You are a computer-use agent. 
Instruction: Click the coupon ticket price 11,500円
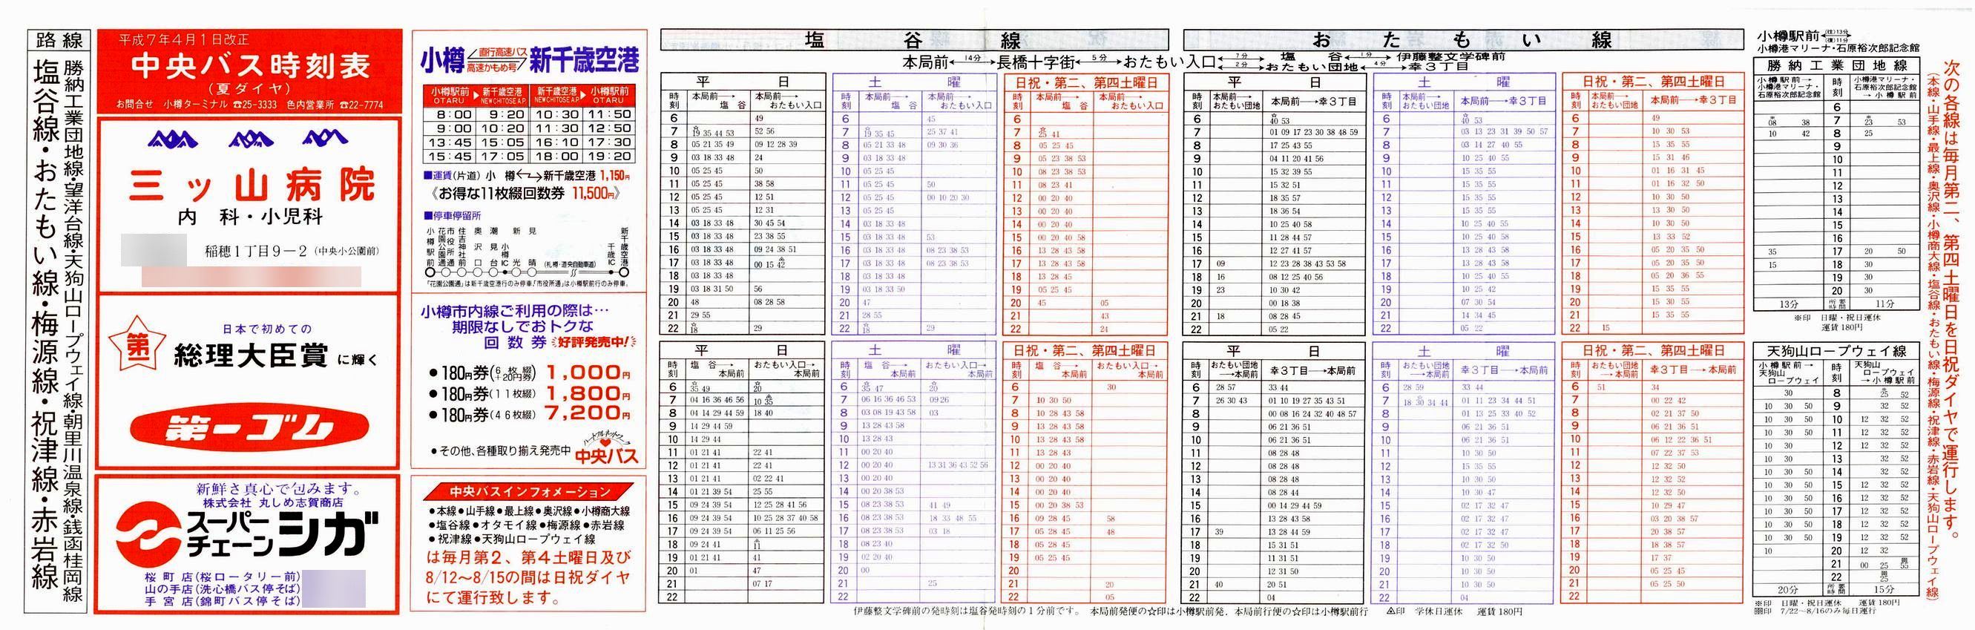[595, 193]
